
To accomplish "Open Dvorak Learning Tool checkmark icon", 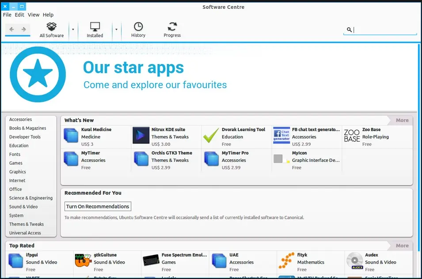I will pyautogui.click(x=211, y=135).
